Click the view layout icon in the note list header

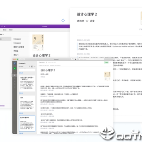[x=32, y=67]
